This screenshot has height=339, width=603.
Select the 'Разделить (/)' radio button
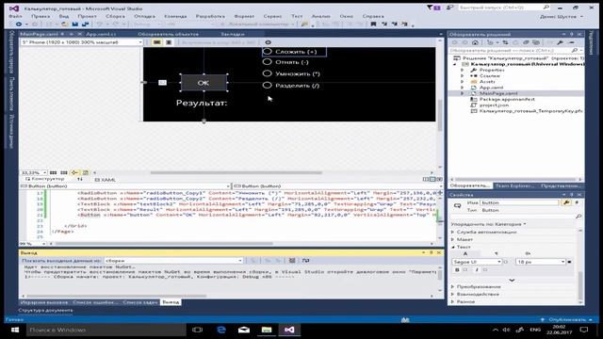267,86
